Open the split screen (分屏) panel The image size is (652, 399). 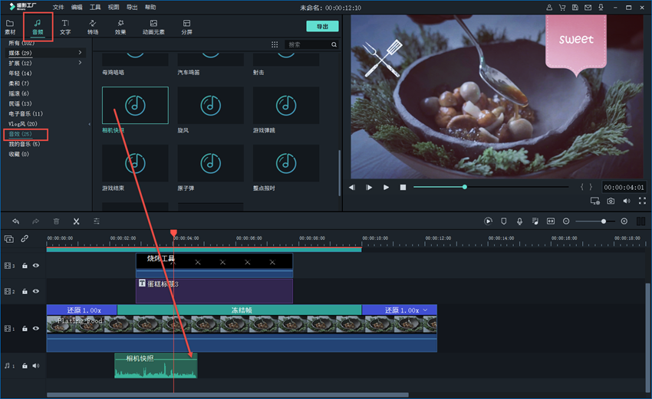(187, 28)
